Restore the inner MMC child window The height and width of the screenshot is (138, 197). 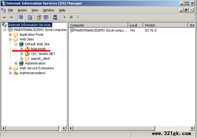click(186, 10)
